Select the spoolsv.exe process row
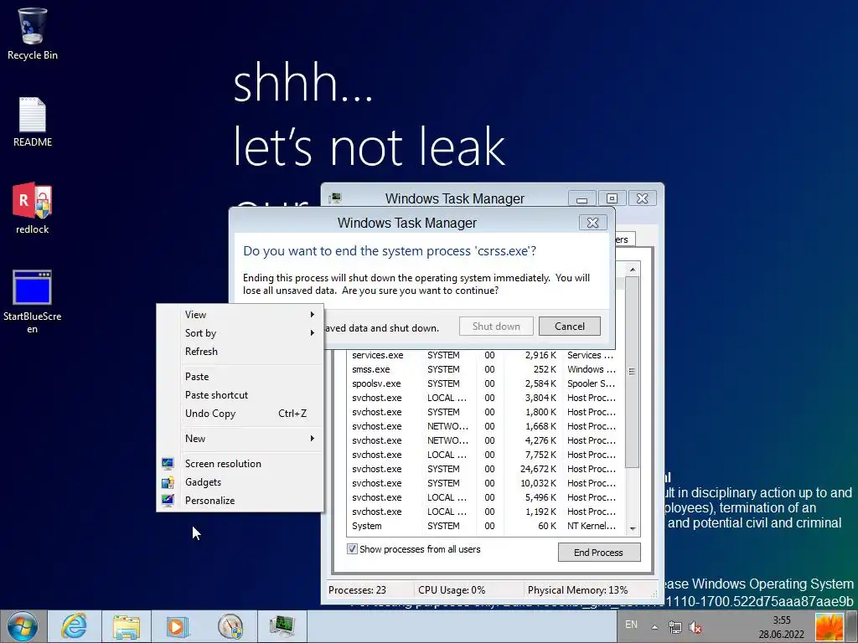 [x=485, y=383]
